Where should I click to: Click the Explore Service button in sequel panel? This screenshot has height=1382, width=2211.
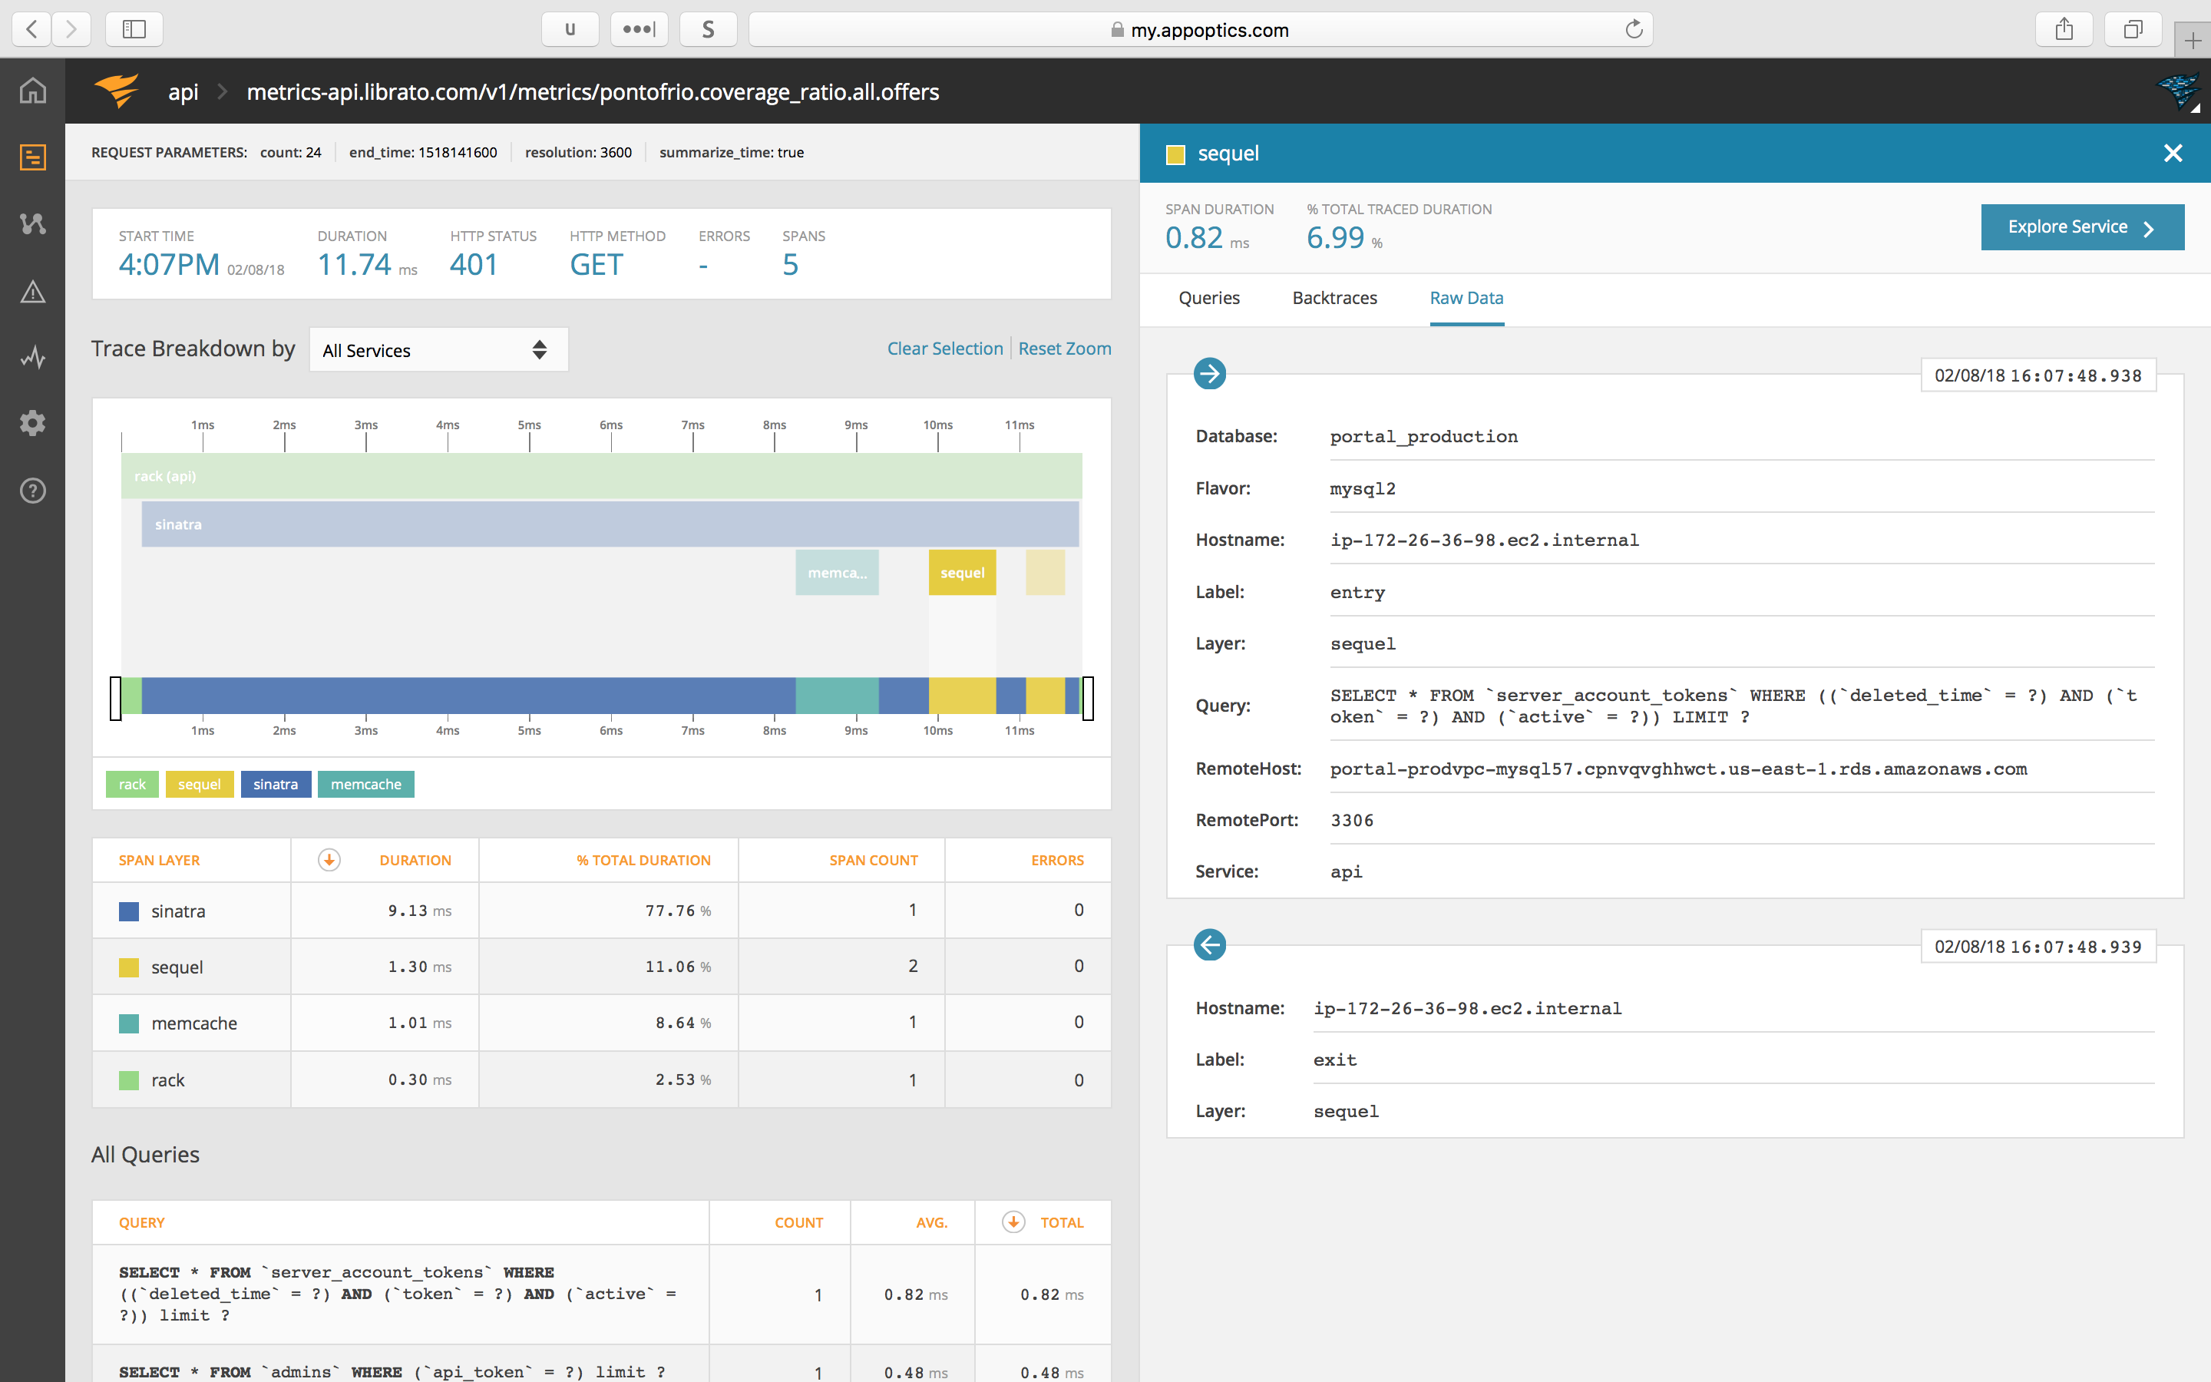click(x=2079, y=226)
